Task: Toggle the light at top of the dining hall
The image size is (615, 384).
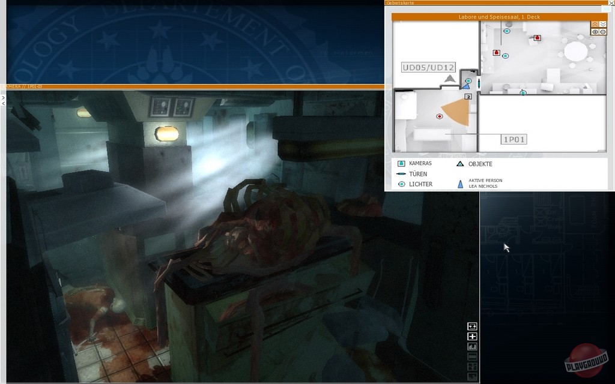Action: [x=507, y=31]
